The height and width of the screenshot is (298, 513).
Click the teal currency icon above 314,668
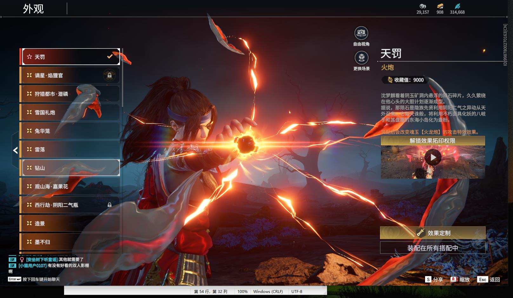[x=457, y=6]
